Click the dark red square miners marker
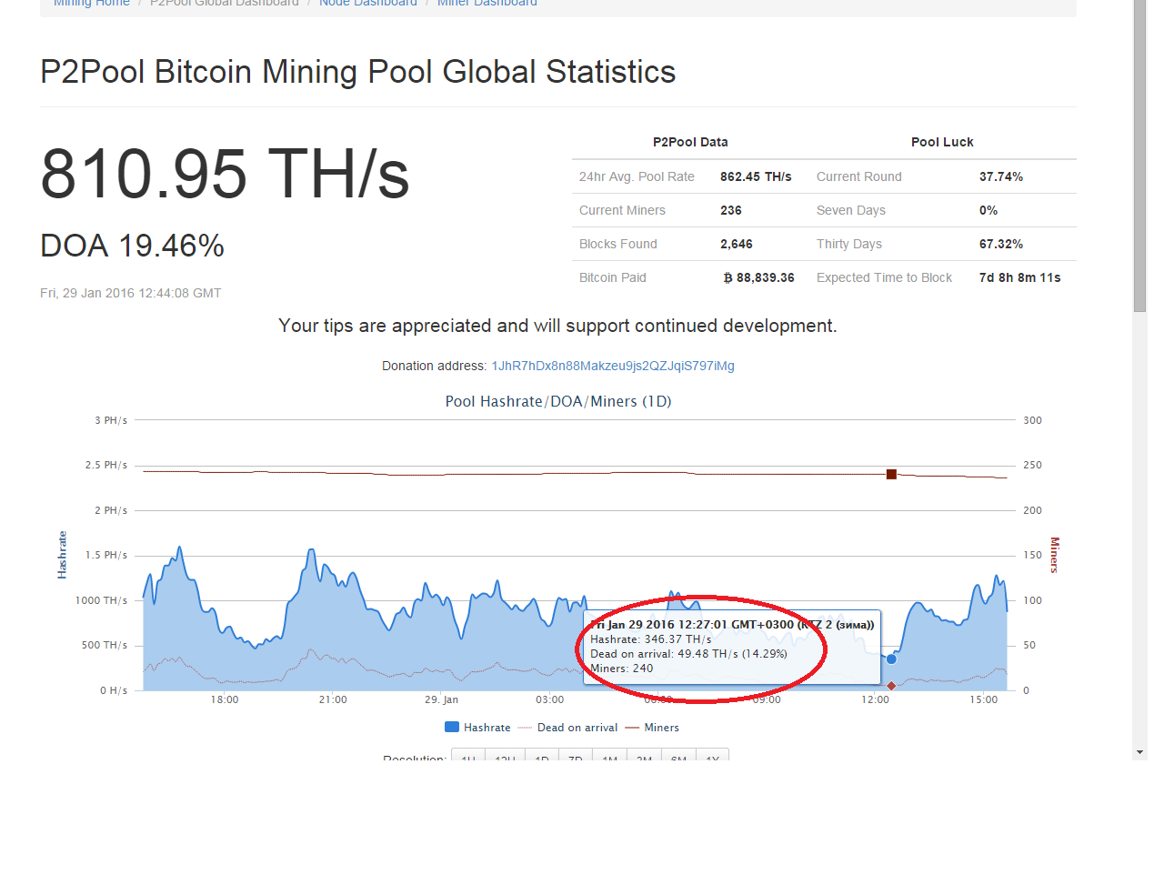The image size is (1164, 895). tap(891, 474)
